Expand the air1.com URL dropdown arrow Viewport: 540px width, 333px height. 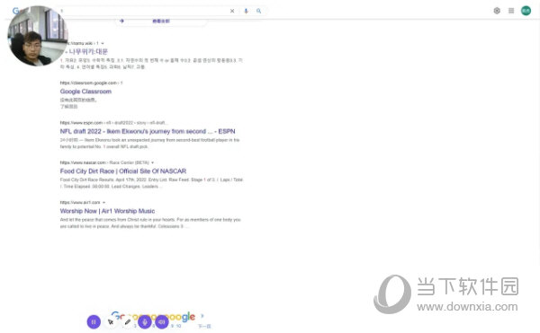point(103,202)
